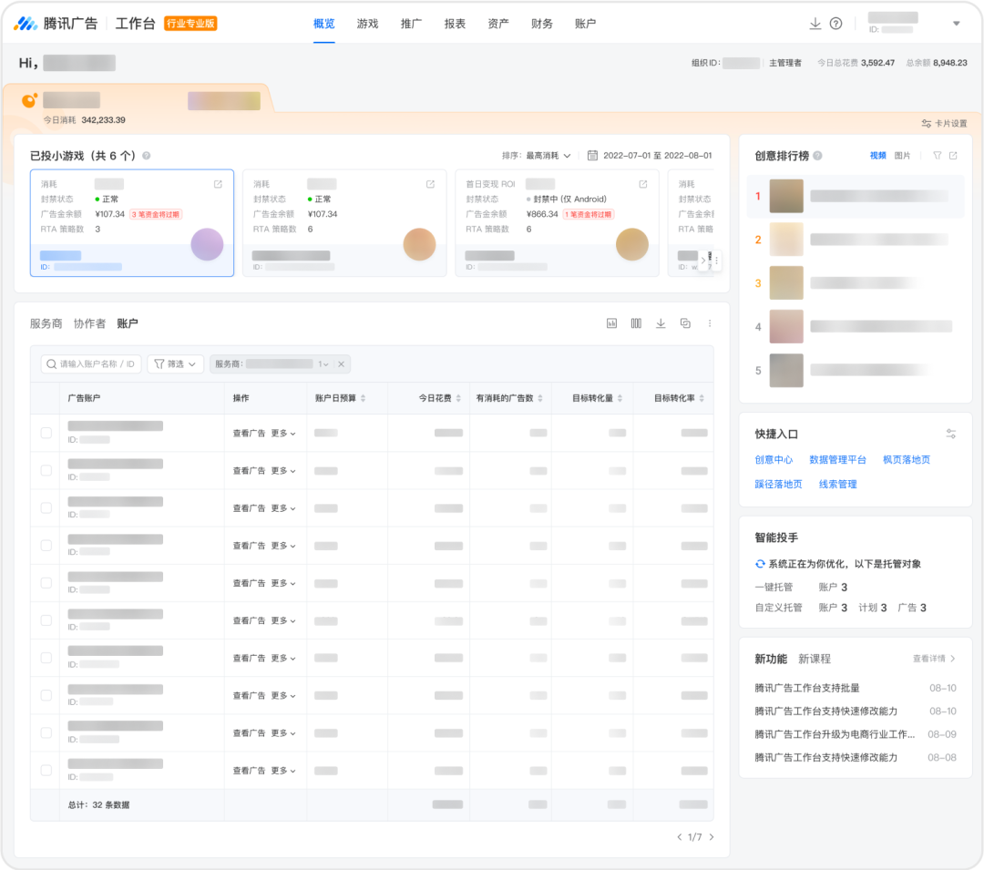Check the seventh account row checkbox
This screenshot has width=984, height=870.
pos(46,658)
